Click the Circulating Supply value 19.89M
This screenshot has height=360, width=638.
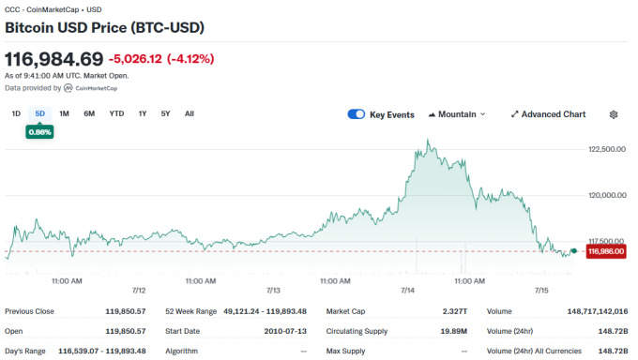[454, 331]
